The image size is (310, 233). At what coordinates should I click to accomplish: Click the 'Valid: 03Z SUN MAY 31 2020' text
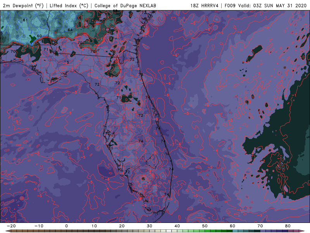pyautogui.click(x=272, y=5)
